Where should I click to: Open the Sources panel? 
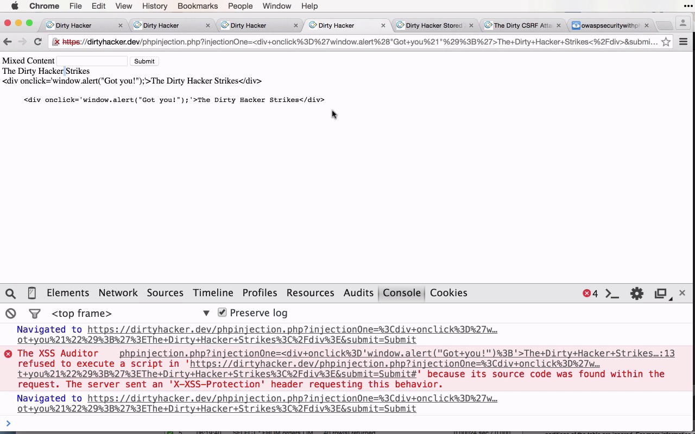165,293
